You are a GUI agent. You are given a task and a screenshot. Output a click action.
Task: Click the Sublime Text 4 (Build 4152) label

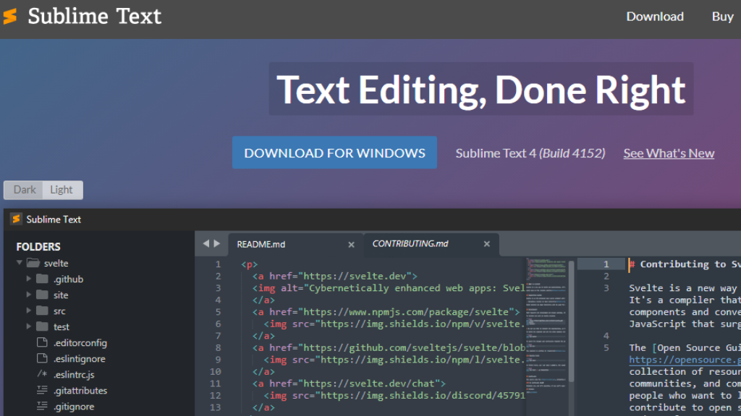(530, 153)
